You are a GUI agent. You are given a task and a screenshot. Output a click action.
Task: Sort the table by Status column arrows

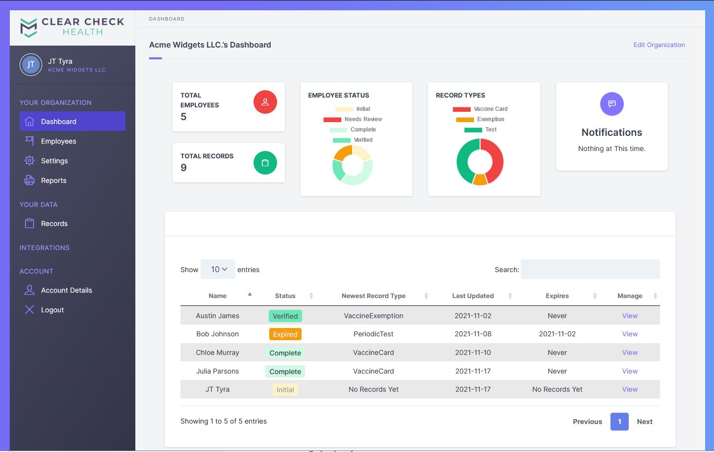(311, 296)
